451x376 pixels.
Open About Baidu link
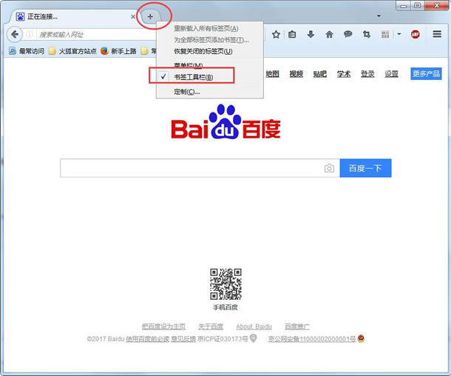point(254,326)
